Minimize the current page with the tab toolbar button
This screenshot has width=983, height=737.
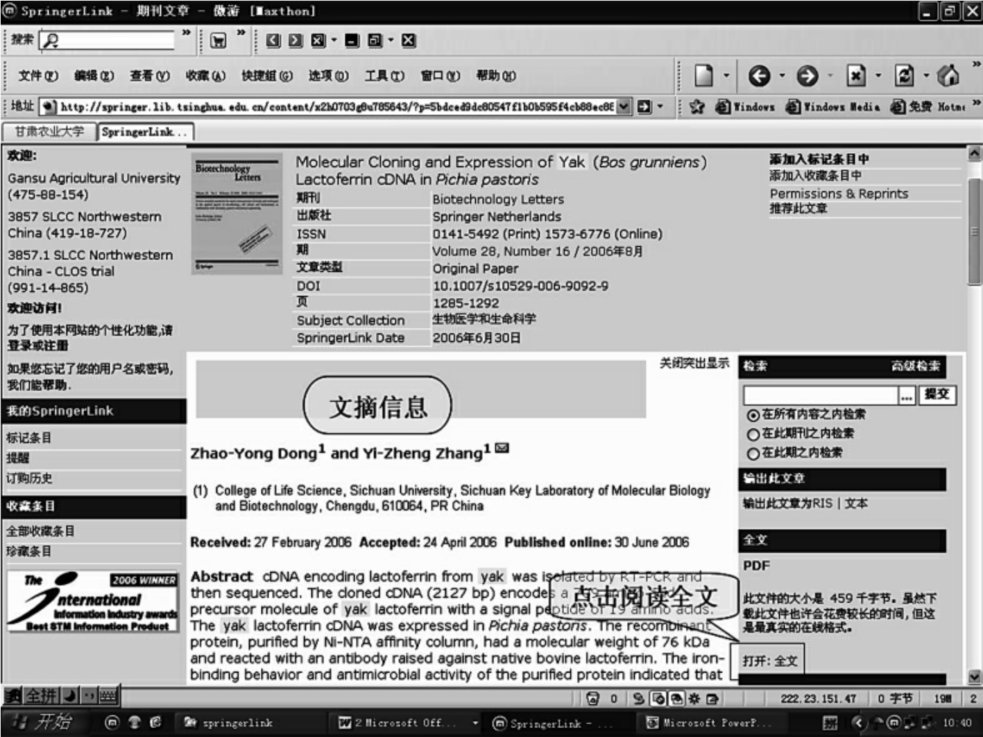tap(352, 40)
